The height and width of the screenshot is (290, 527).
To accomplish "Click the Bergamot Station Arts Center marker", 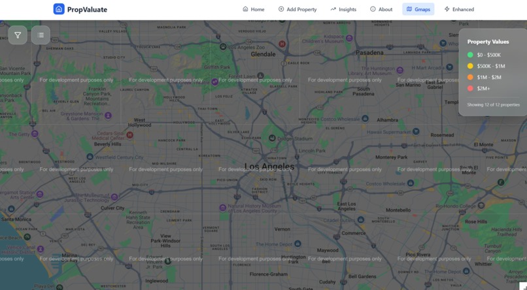I will [x=40, y=194].
